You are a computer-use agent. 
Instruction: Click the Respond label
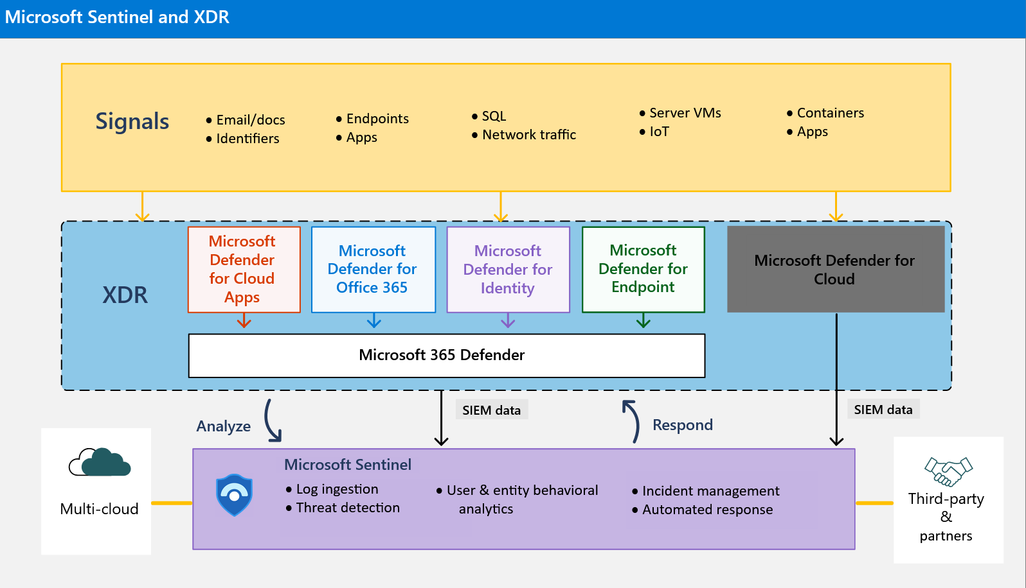[683, 425]
